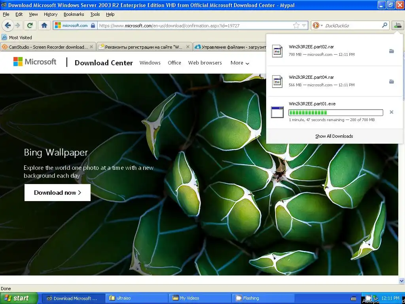
Task: Click the padlock site security icon
Action: tap(93, 25)
